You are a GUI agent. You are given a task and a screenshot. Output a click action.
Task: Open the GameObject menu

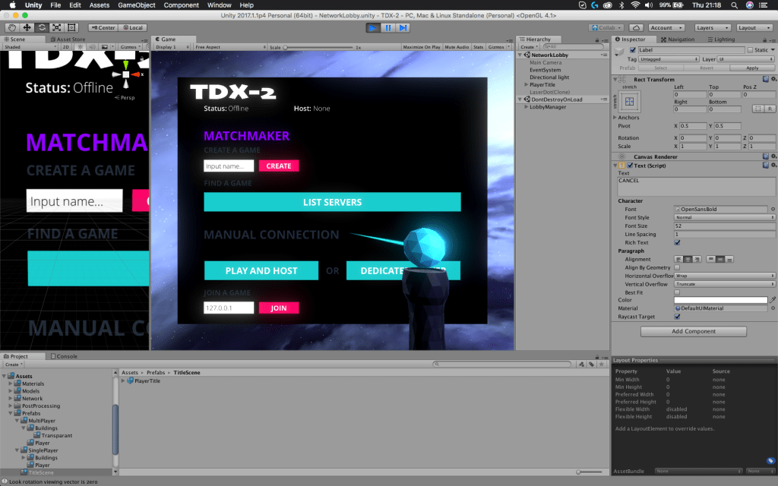pos(137,5)
